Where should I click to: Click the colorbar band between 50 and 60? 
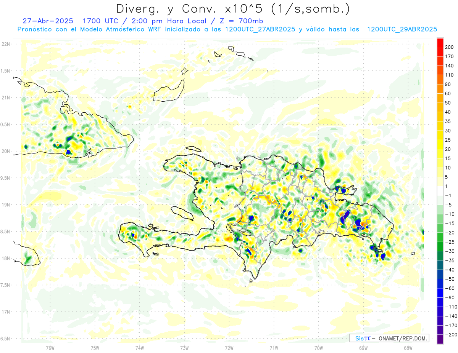pyautogui.click(x=440, y=98)
